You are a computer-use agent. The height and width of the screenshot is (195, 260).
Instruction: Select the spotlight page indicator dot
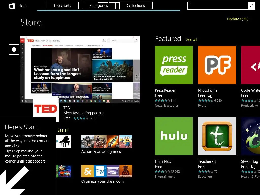click(14, 50)
